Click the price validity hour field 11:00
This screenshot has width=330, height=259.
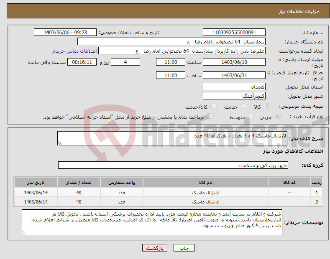(171, 75)
